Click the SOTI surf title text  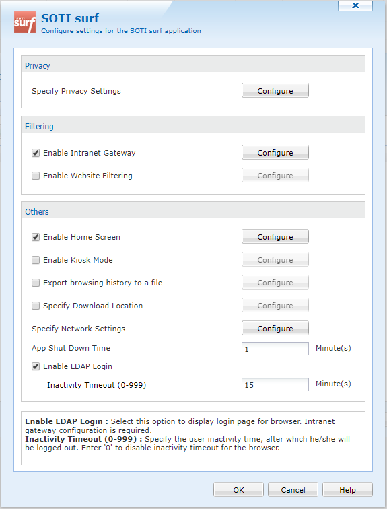(x=70, y=18)
